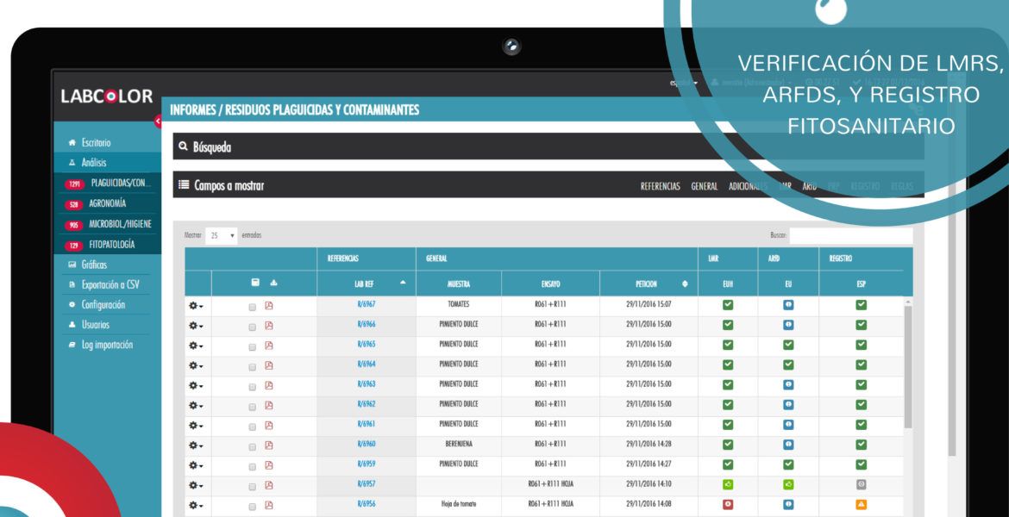This screenshot has width=1009, height=517.
Task: Tick the checkbox for row R/6967
Action: (x=252, y=307)
